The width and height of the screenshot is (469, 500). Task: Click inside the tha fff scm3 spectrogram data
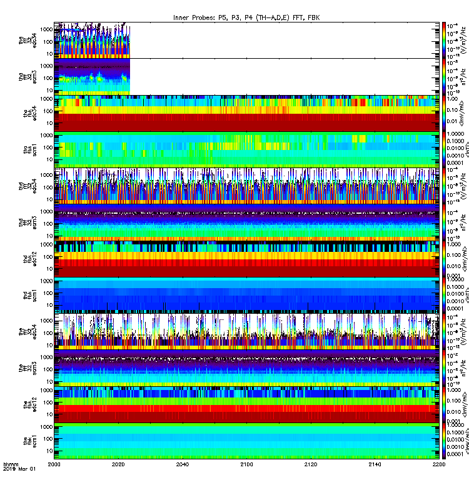click(x=92, y=77)
